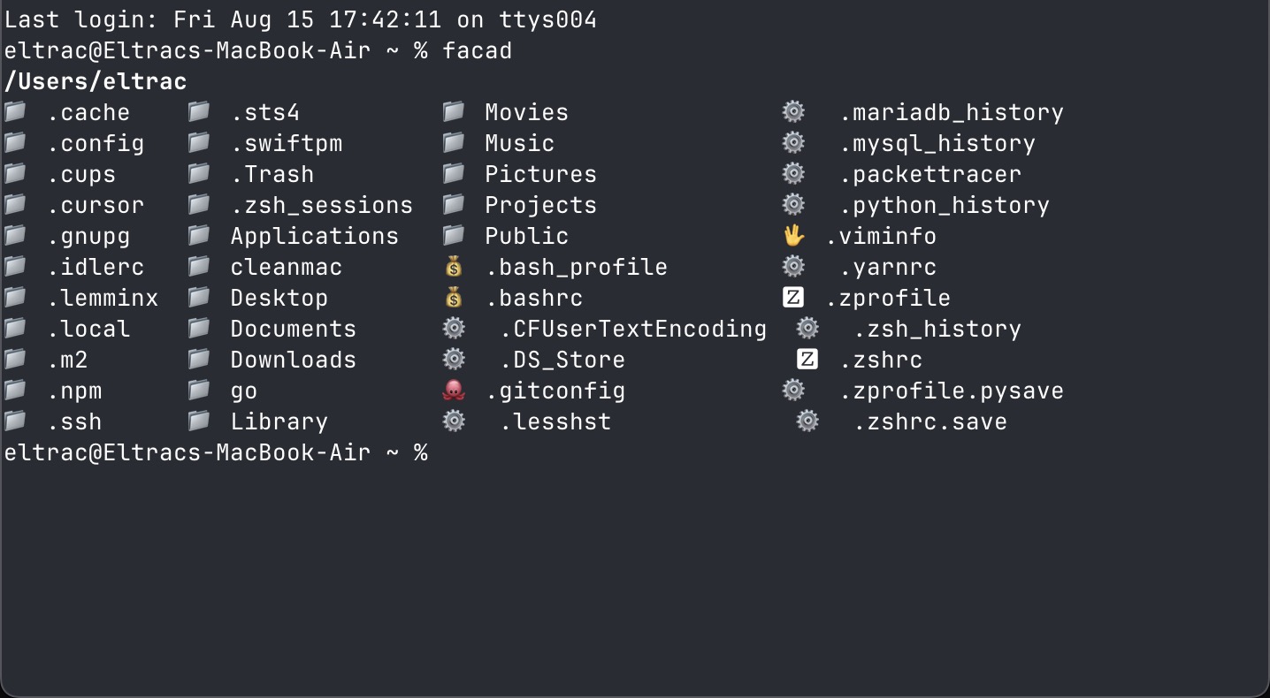Click the octopus icon beside .gitconfig
The width and height of the screenshot is (1270, 698).
pos(454,390)
